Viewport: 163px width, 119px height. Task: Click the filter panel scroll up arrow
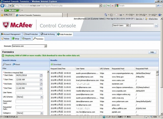48,72
